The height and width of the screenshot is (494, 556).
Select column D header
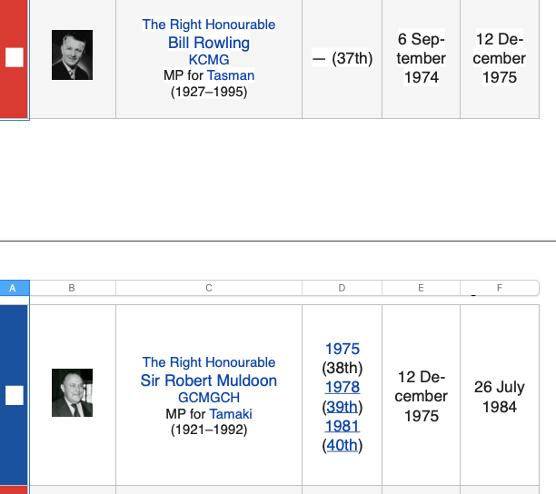[x=342, y=288]
